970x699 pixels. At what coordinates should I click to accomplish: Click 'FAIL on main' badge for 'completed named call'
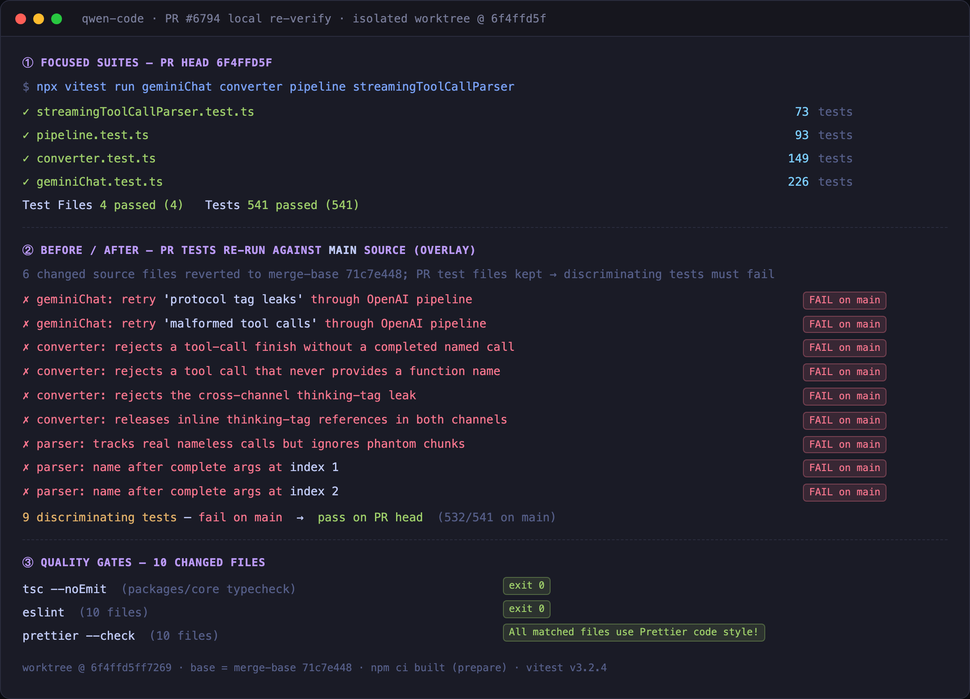pos(844,348)
